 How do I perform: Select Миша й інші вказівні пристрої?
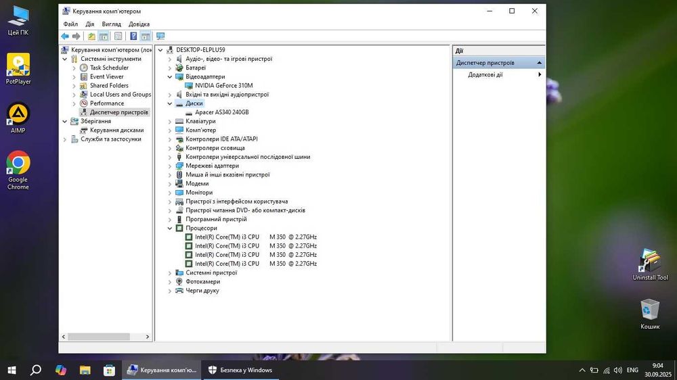(227, 174)
